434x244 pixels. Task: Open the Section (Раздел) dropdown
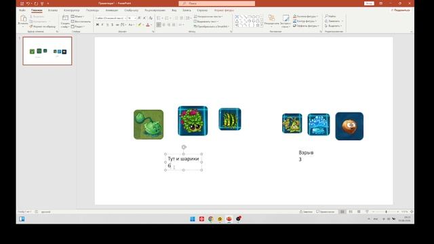[x=78, y=26]
